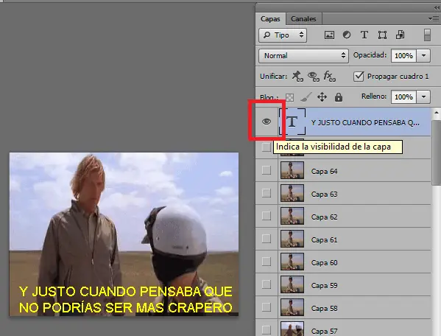Select the 'Capa 60' layer name
The width and height of the screenshot is (441, 336).
(x=324, y=262)
